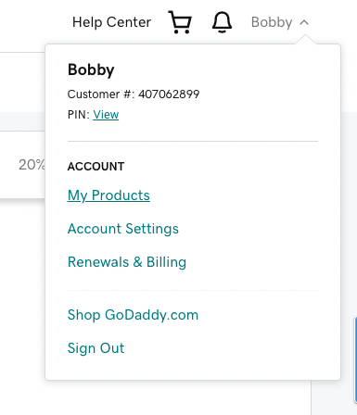Collapse the account menu using the chevron arrow
Viewport: 357px width, 415px height.
(x=304, y=22)
